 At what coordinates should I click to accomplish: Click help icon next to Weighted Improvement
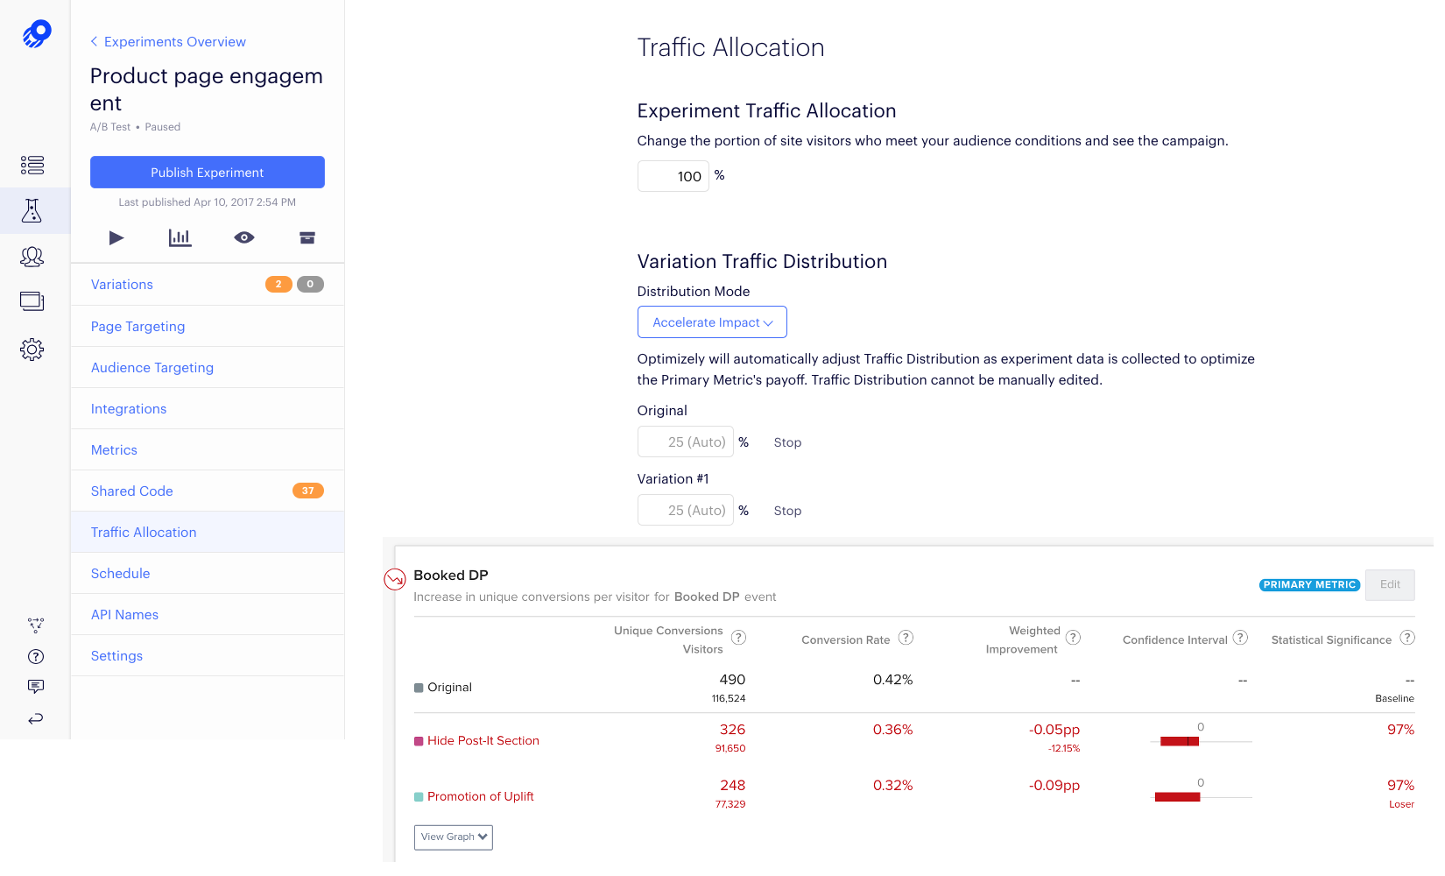pos(1074,637)
